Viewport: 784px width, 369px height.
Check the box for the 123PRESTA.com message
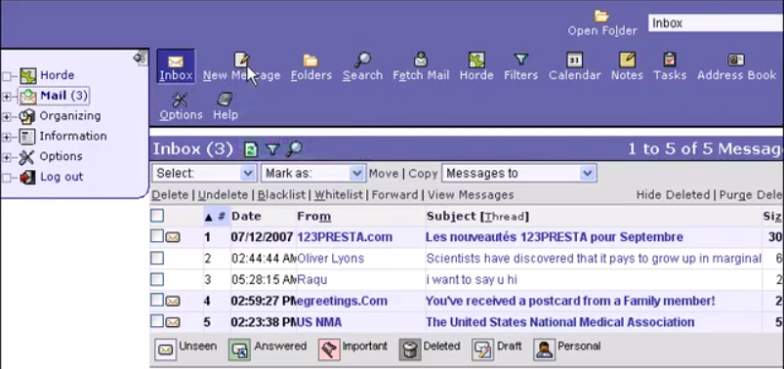point(157,236)
